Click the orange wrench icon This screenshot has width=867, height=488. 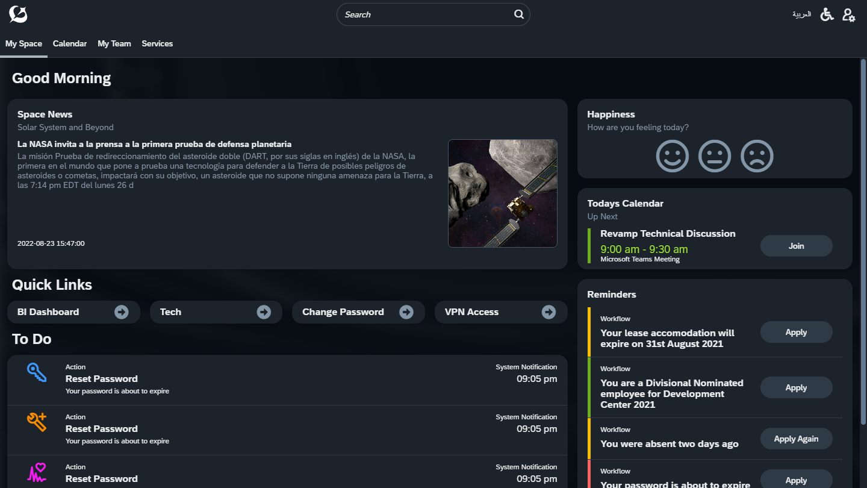[37, 422]
